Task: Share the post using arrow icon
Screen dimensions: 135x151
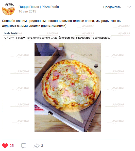Action: tap(37, 146)
